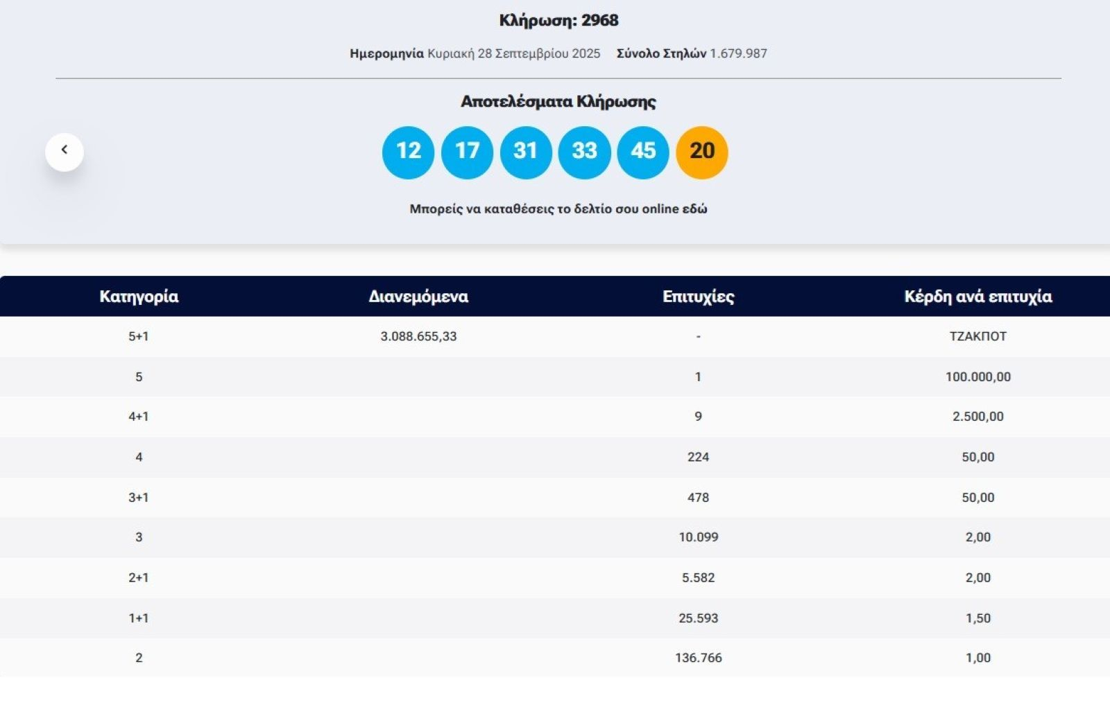Image resolution: width=1110 pixels, height=727 pixels.
Task: Click the Διανεμόμενα column header
Action: pos(418,297)
